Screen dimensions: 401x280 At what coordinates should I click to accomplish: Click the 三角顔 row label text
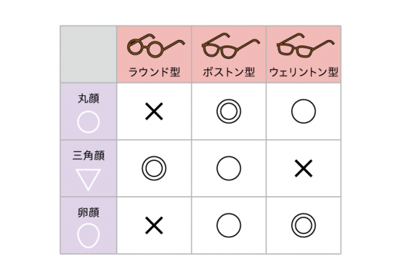88,155
